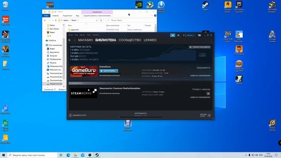Image resolution: width=281 pixels, height=158 pixels.
Task: Sort by Имя column in Explorer
Action: (70, 25)
